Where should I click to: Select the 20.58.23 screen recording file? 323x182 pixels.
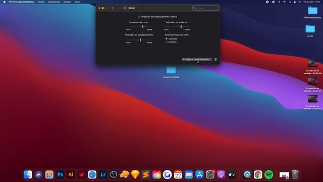[312, 102]
